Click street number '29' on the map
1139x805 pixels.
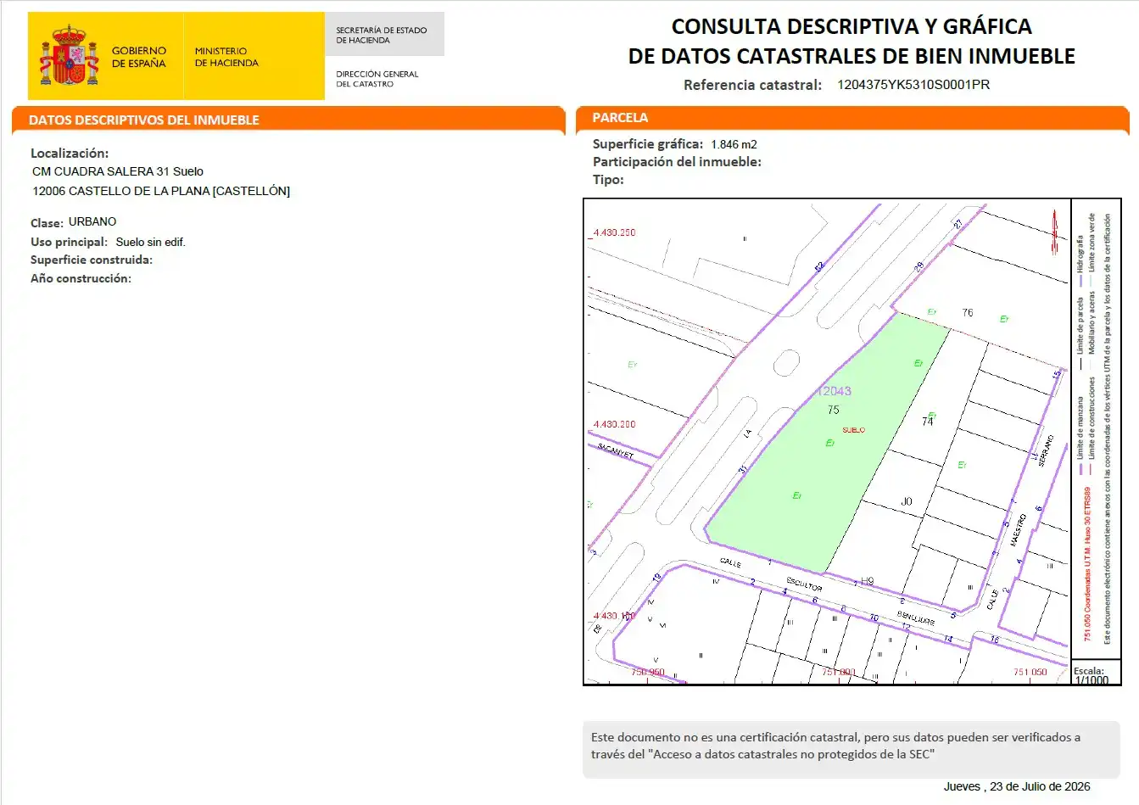918,267
